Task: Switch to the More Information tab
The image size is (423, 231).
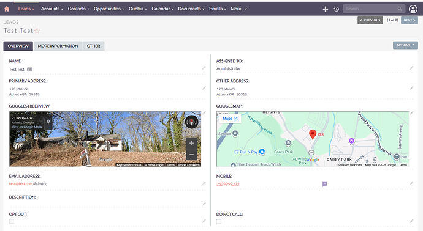Action: [x=58, y=46]
